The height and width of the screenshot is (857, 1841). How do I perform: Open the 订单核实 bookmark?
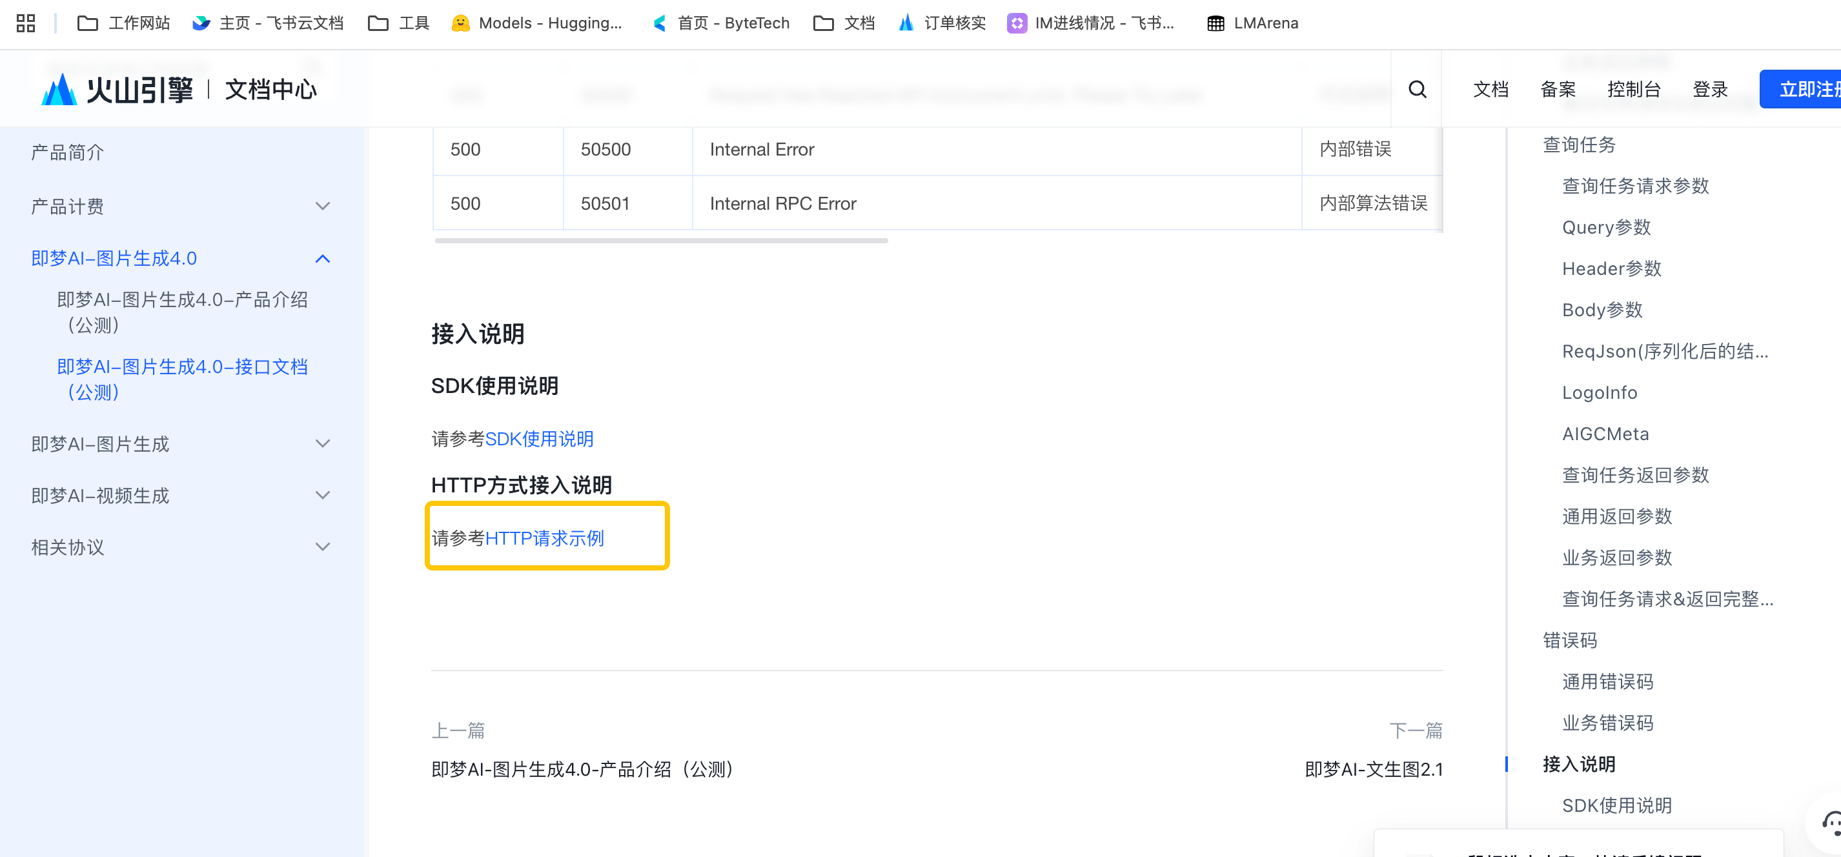tap(942, 23)
